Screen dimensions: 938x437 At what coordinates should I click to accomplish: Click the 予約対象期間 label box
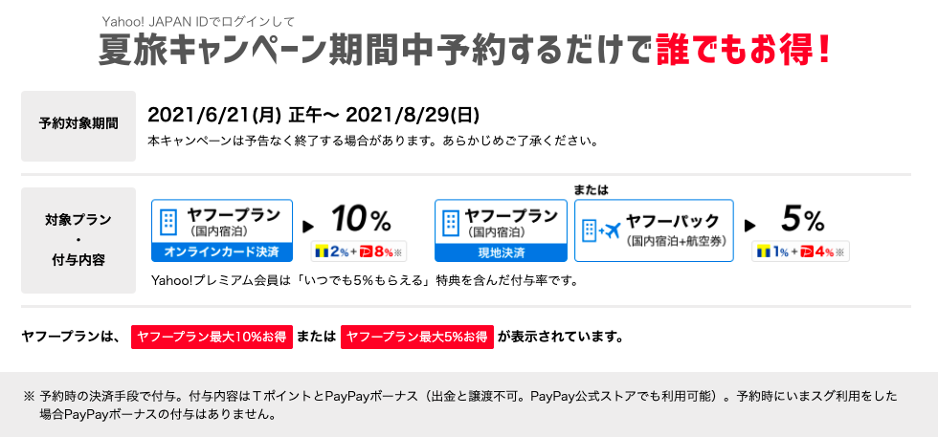(x=78, y=126)
